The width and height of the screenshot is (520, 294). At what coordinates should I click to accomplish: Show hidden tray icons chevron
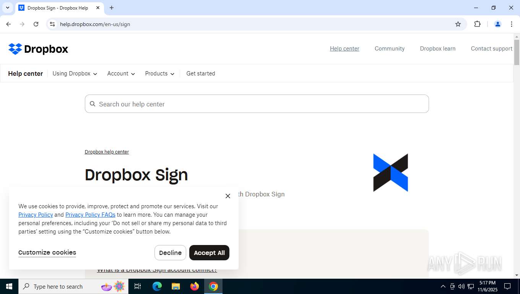(x=443, y=286)
